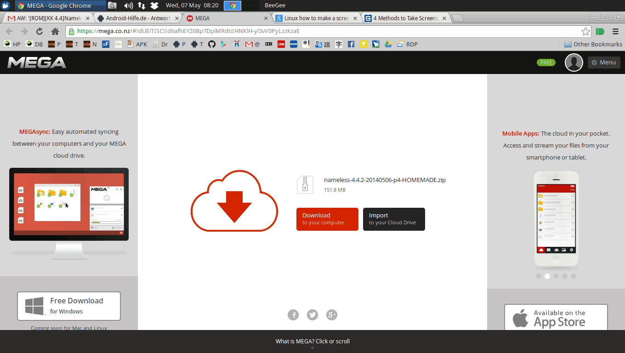Open the yellow lightbulb bookmark icon
Image resolution: width=625 pixels, height=353 pixels.
[364, 44]
